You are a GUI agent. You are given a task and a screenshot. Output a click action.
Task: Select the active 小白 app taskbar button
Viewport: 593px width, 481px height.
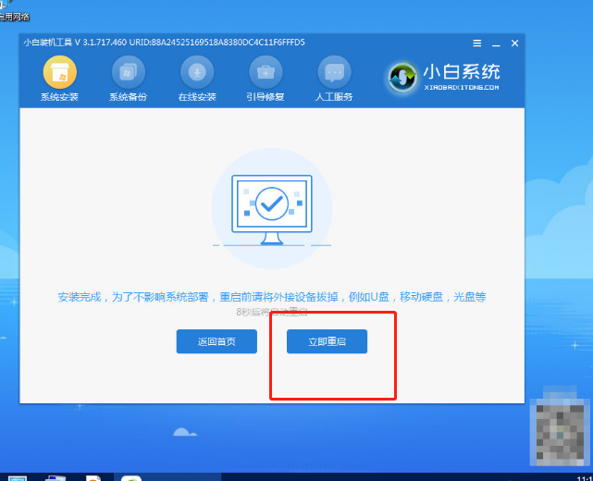click(x=131, y=477)
